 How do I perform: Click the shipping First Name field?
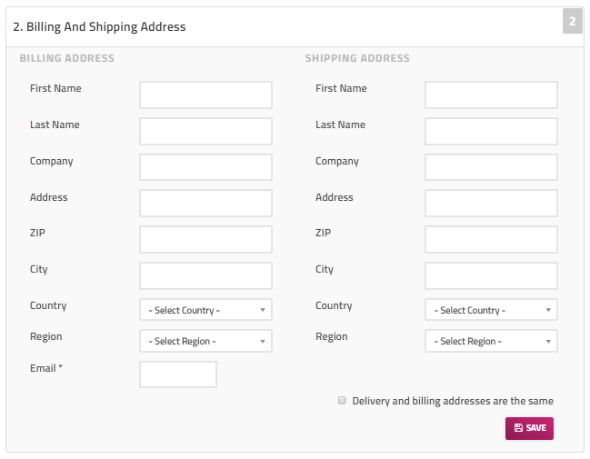[491, 95]
